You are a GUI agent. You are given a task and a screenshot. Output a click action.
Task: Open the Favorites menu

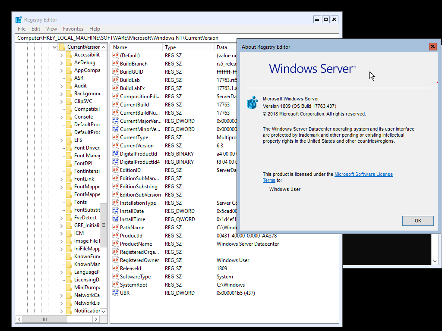(73, 29)
